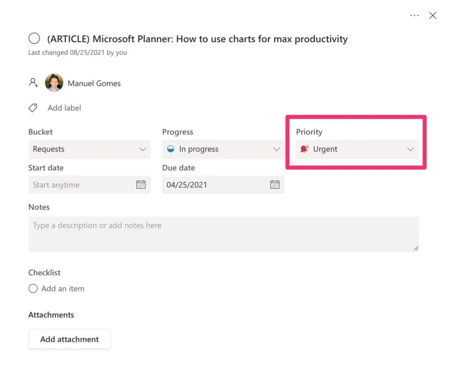Expand the Bucket dropdown showing Requests
449x366 pixels.
point(89,149)
